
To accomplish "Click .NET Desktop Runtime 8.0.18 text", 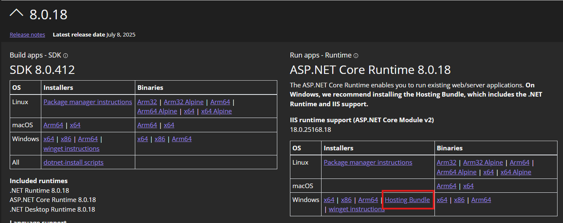I will click(x=52, y=209).
